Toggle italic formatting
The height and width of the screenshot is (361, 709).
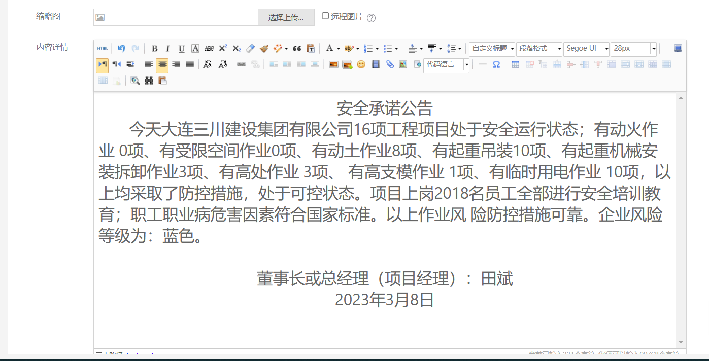pos(168,49)
